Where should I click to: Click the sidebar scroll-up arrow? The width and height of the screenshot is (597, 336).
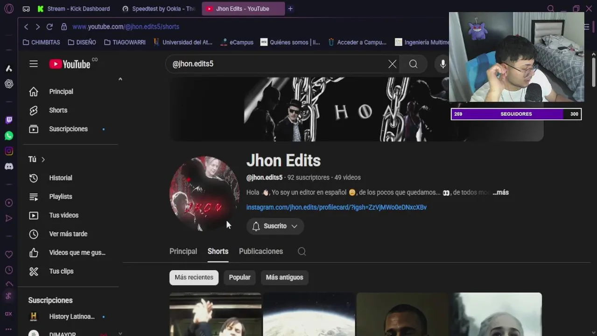[x=120, y=79]
